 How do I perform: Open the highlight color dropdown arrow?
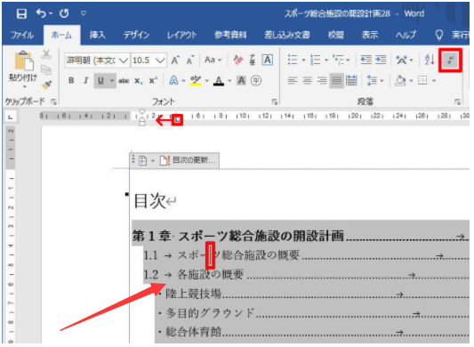(207, 81)
